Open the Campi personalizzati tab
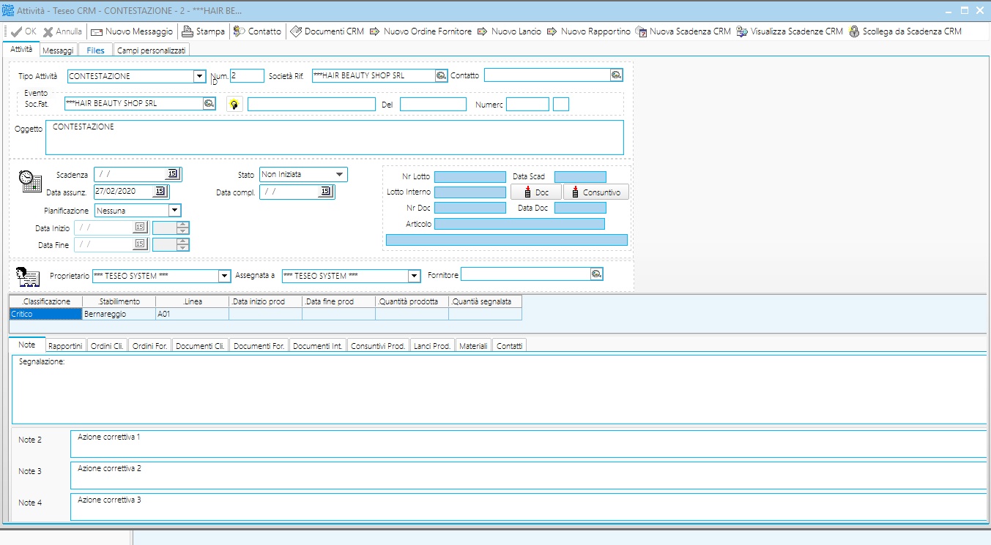The image size is (991, 545). [152, 50]
